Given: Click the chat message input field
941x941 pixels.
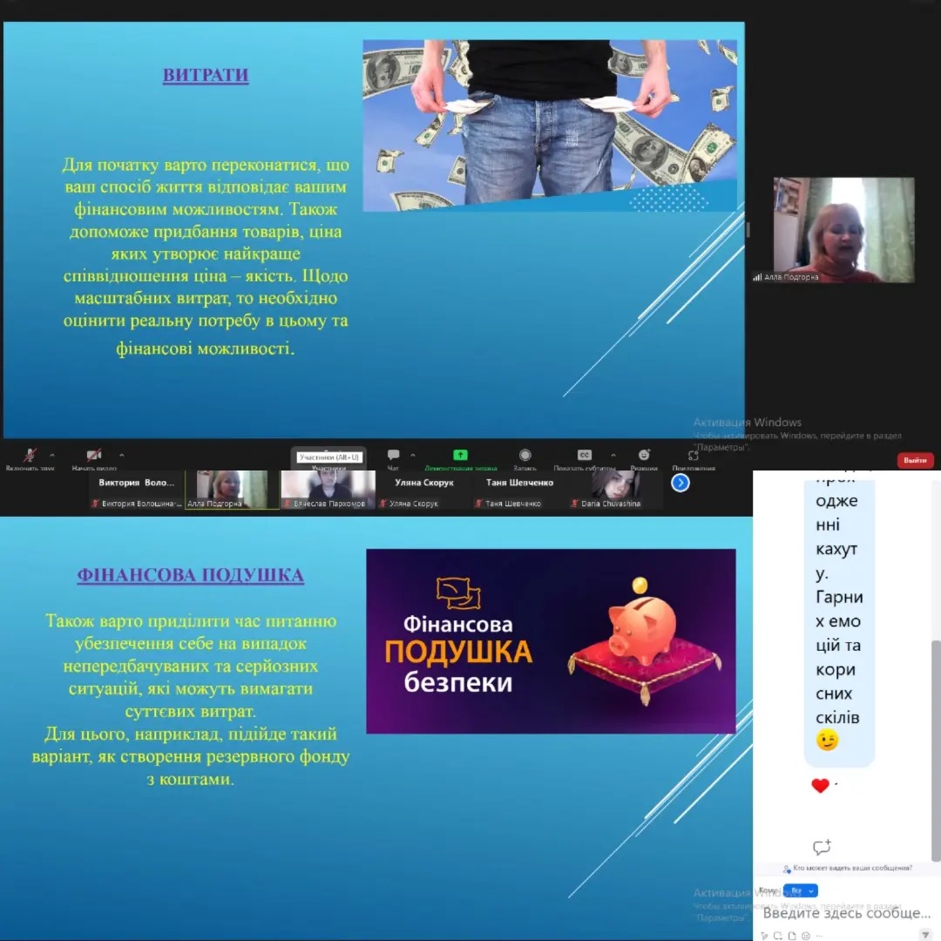Looking at the screenshot, I should click(847, 913).
